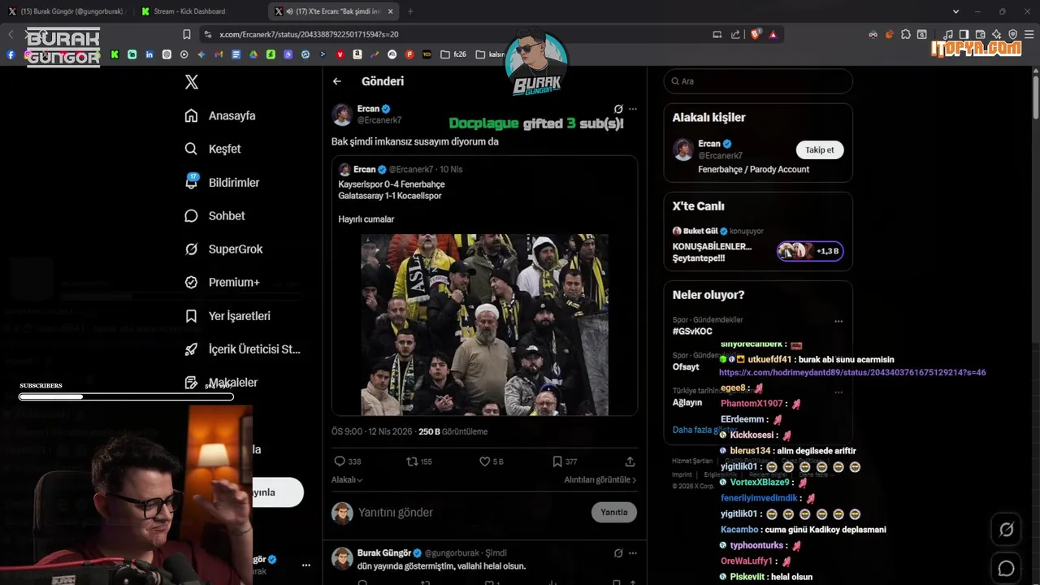Open the LinkedIn bookmark icon

pyautogui.click(x=149, y=54)
